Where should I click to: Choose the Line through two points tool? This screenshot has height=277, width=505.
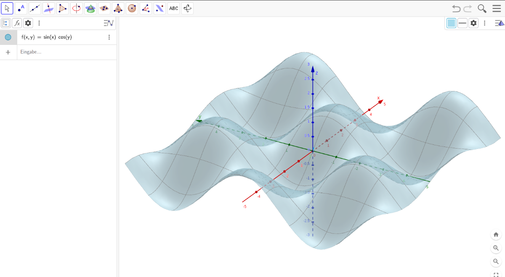[35, 8]
